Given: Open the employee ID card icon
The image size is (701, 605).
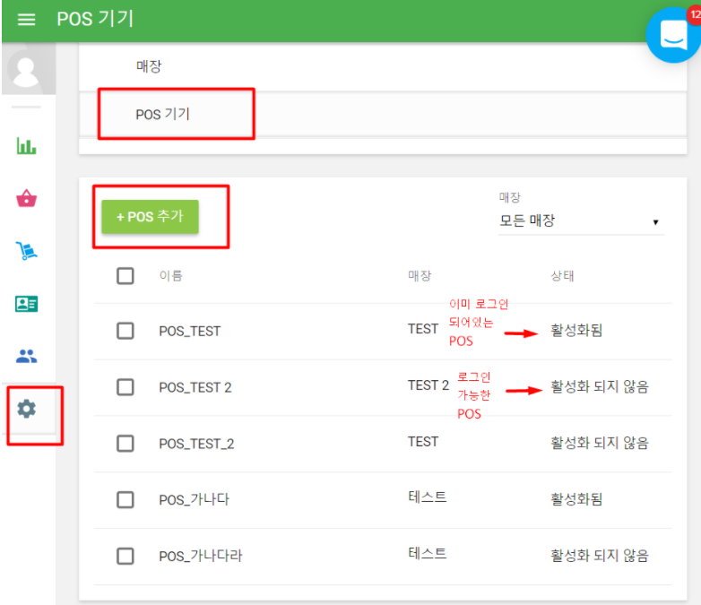Looking at the screenshot, I should coord(27,304).
